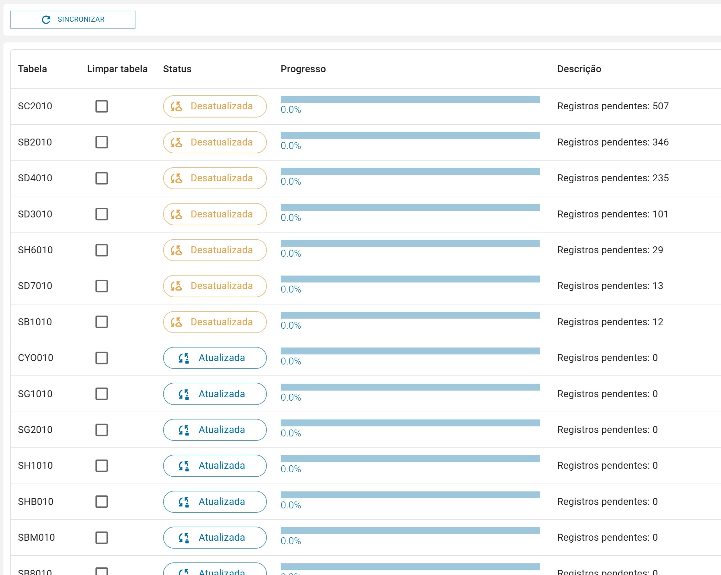
Task: Click SD4010 out-of-date status icon
Action: point(176,178)
